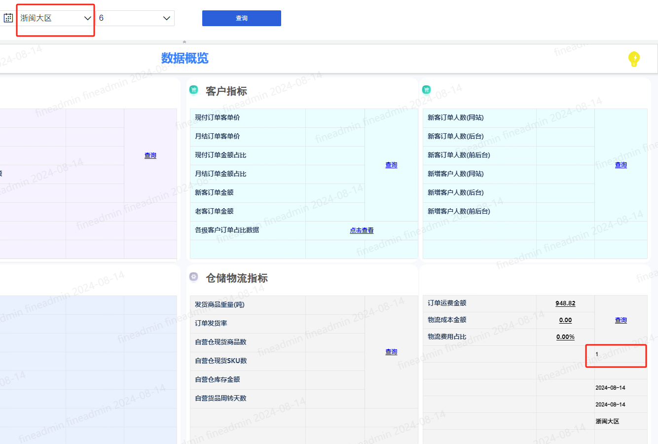Click the 新增客户人数(后台) label

click(x=456, y=192)
